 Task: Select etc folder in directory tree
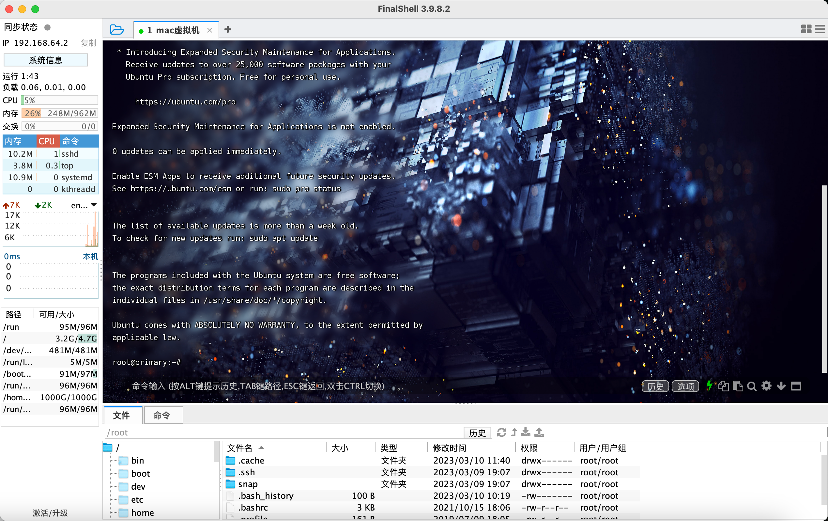[131, 500]
